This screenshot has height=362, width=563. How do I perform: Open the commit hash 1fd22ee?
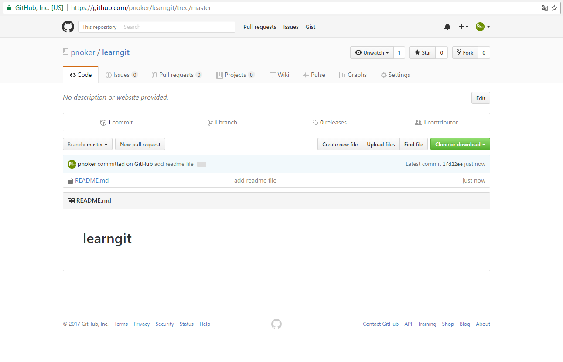pyautogui.click(x=452, y=164)
